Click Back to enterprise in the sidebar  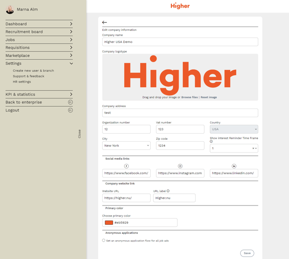(x=24, y=102)
